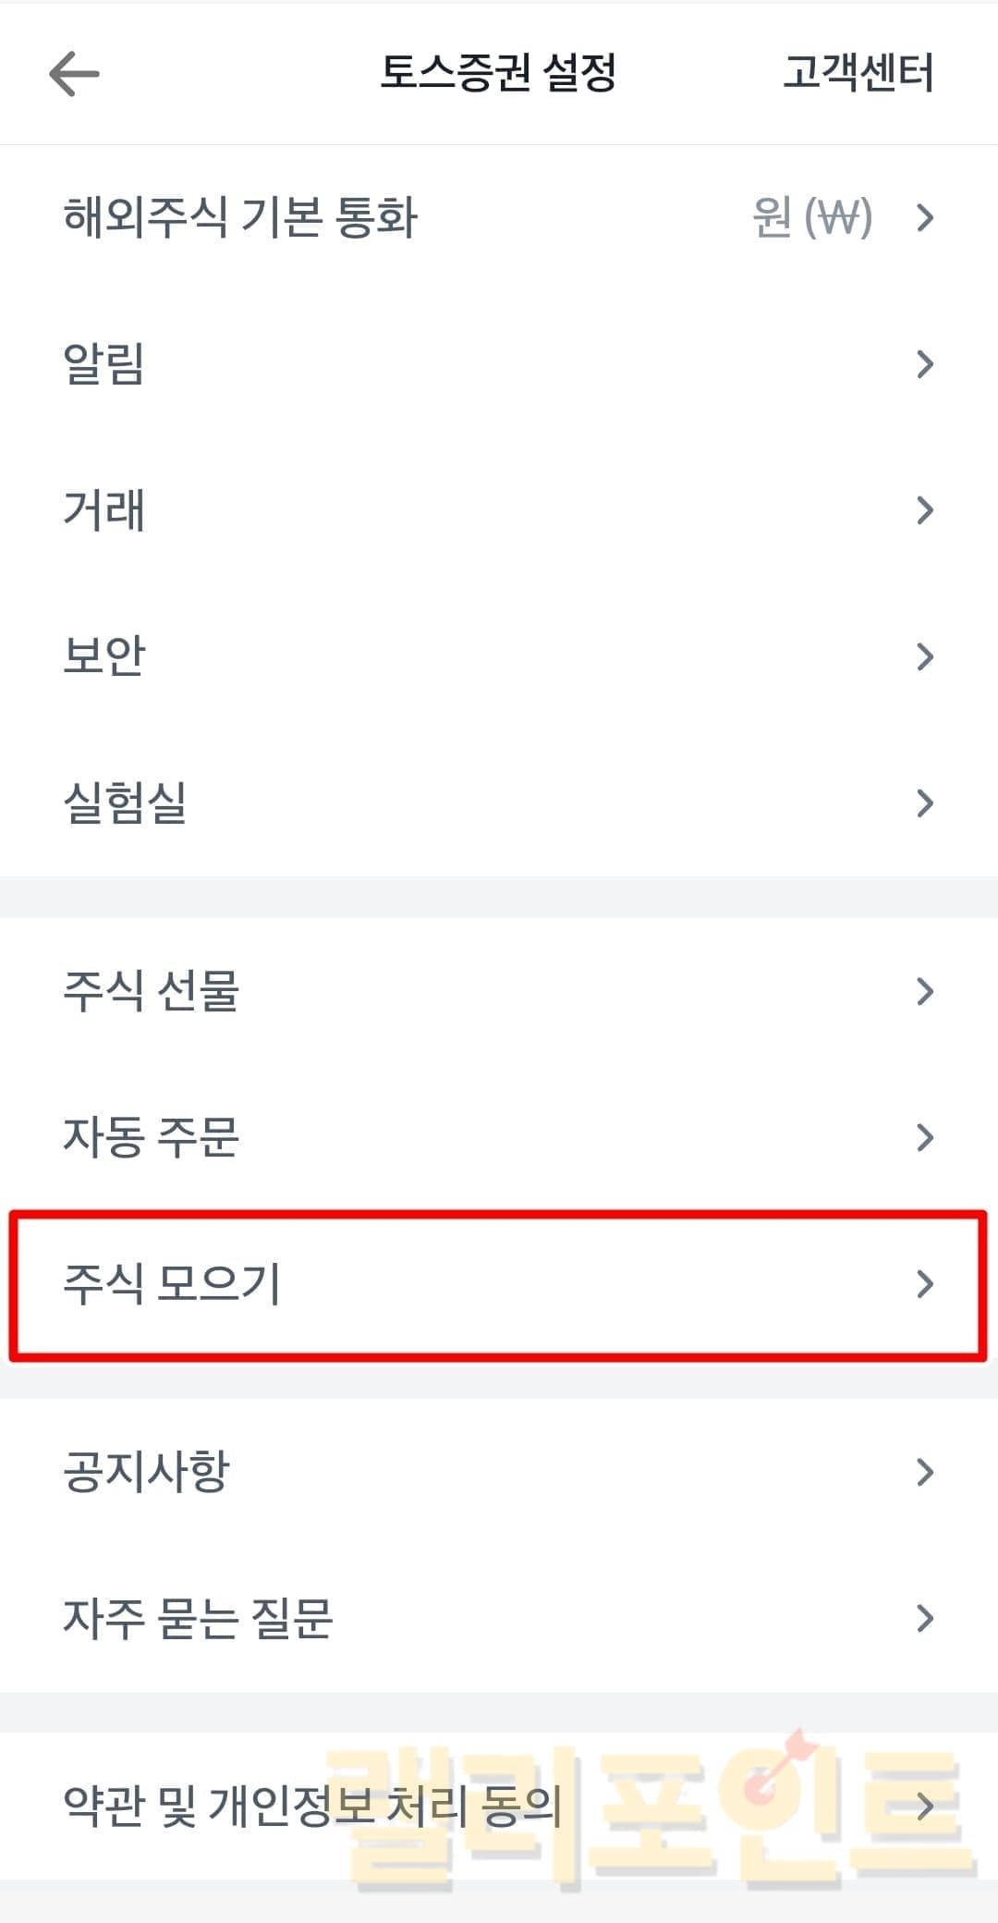This screenshot has height=1923, width=998.
Task: Tap the 원 (₩) currency value
Action: point(812,218)
